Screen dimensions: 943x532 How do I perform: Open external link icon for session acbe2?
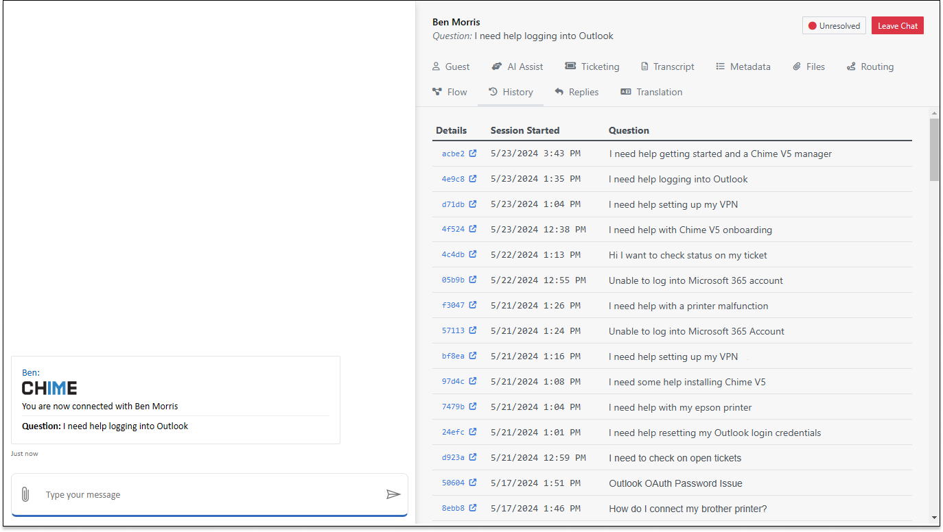coord(473,154)
